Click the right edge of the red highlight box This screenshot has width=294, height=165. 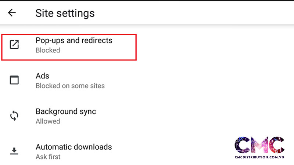136,47
